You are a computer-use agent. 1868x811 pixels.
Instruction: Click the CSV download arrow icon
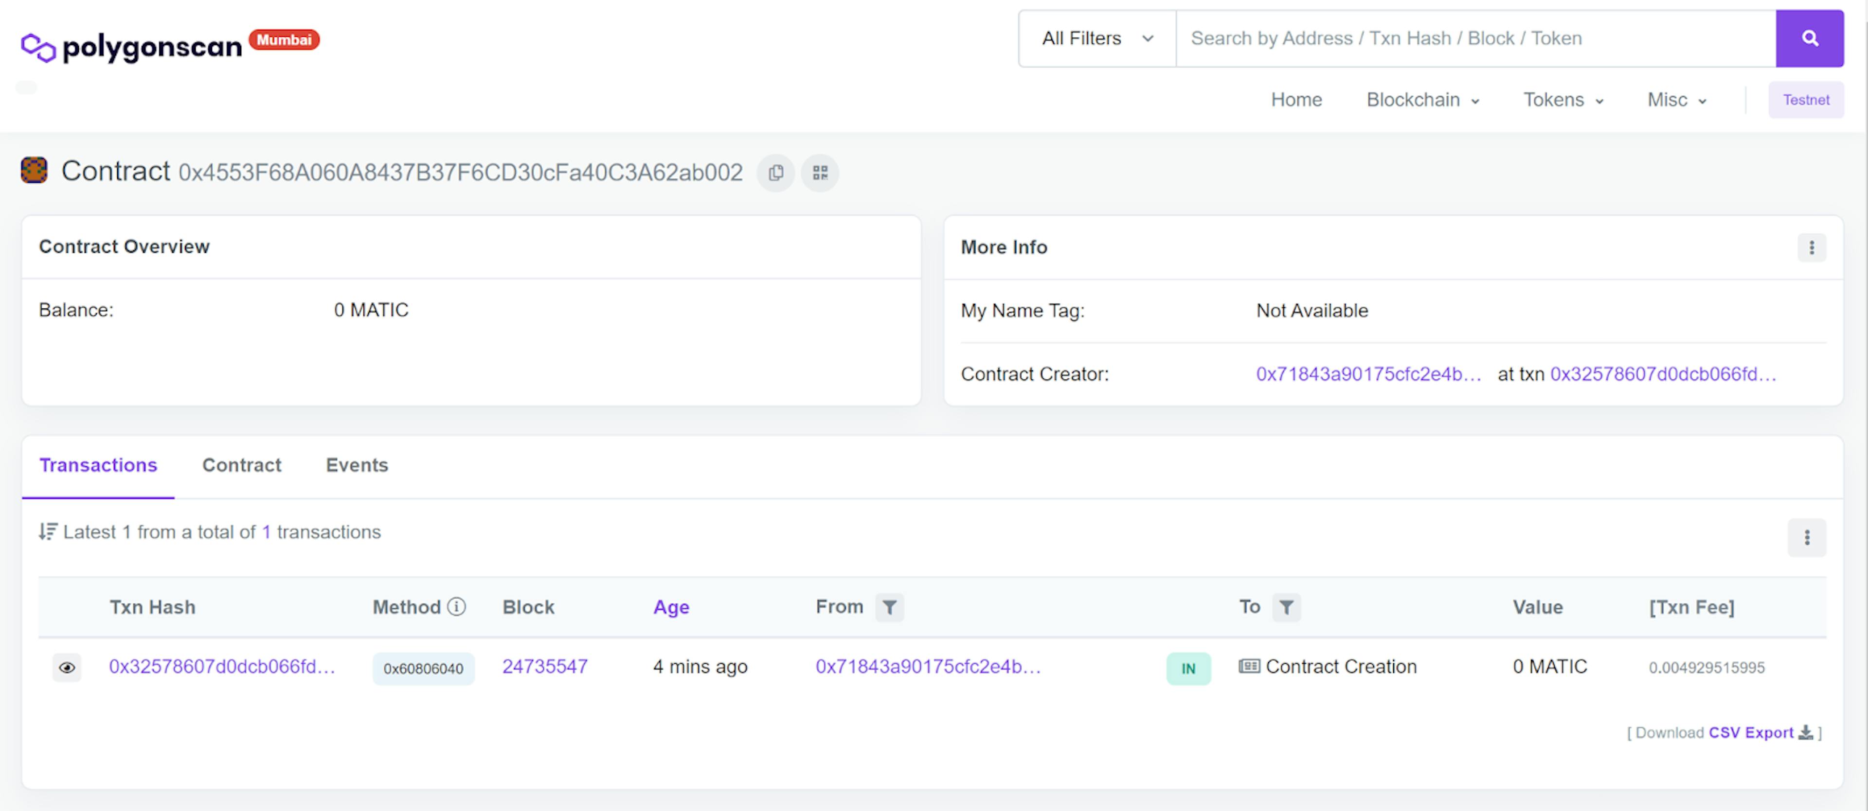click(x=1806, y=733)
